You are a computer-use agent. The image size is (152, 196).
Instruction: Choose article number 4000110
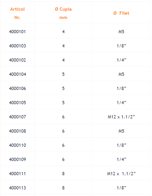click(x=17, y=145)
